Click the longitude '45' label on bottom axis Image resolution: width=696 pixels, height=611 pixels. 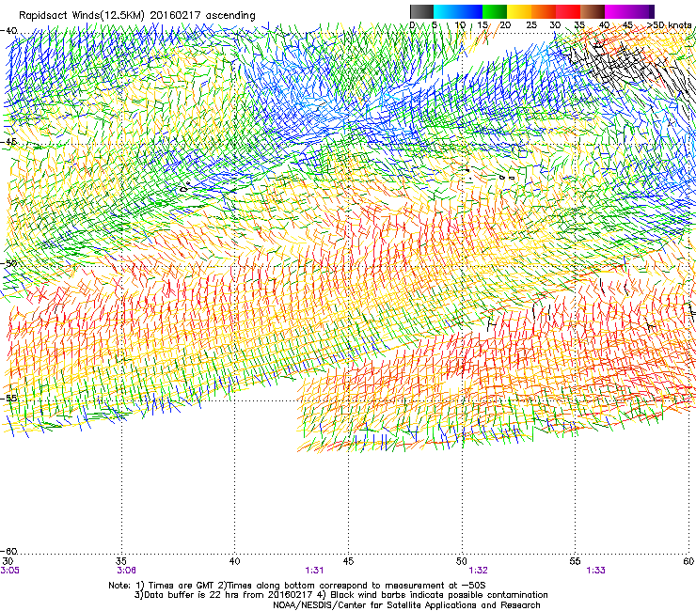348,562
